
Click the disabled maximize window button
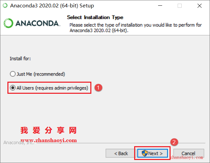pos(180,6)
